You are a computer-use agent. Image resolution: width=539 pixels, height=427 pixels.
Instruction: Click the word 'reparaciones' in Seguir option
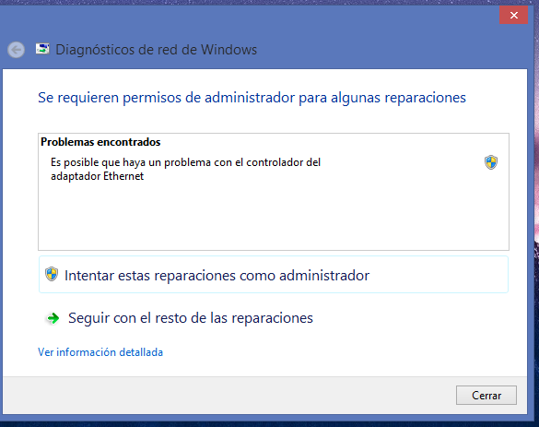(272, 318)
